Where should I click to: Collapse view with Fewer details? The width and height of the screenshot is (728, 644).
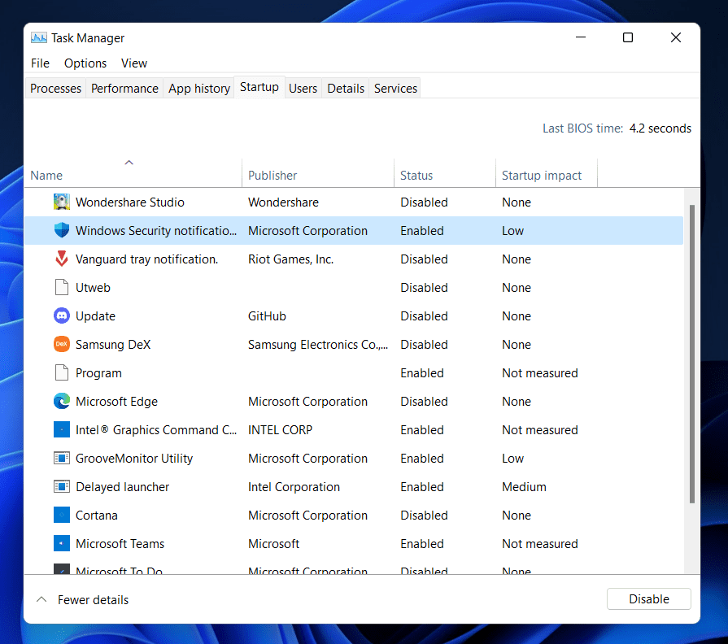point(82,599)
